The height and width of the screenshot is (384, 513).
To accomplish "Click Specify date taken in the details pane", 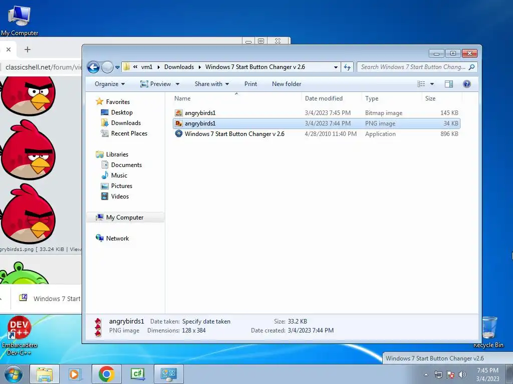I will [x=206, y=321].
